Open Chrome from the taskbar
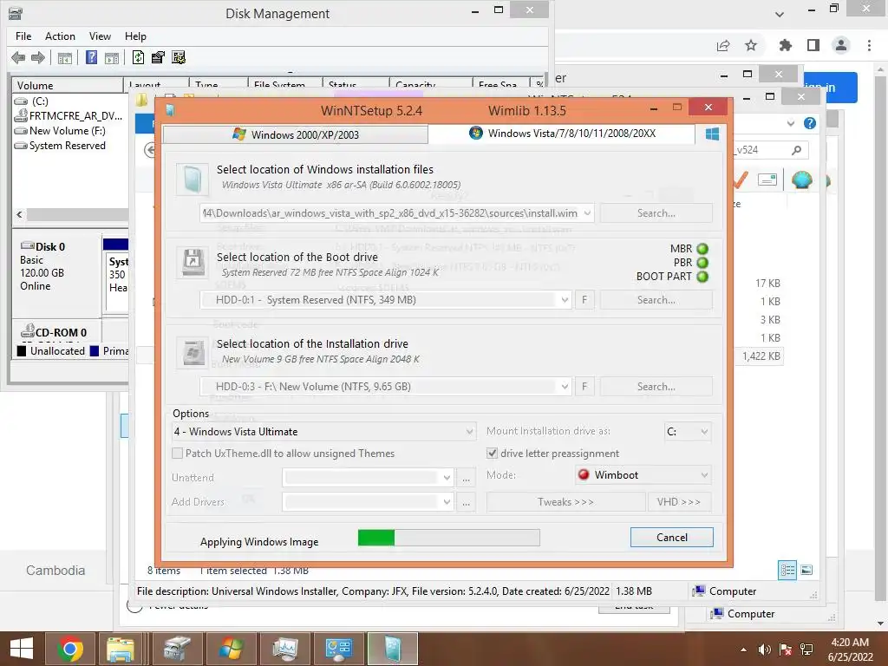The width and height of the screenshot is (888, 666). [69, 649]
